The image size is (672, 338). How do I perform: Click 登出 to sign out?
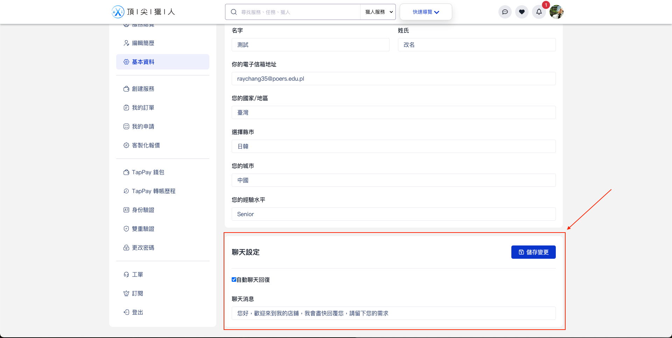point(137,312)
